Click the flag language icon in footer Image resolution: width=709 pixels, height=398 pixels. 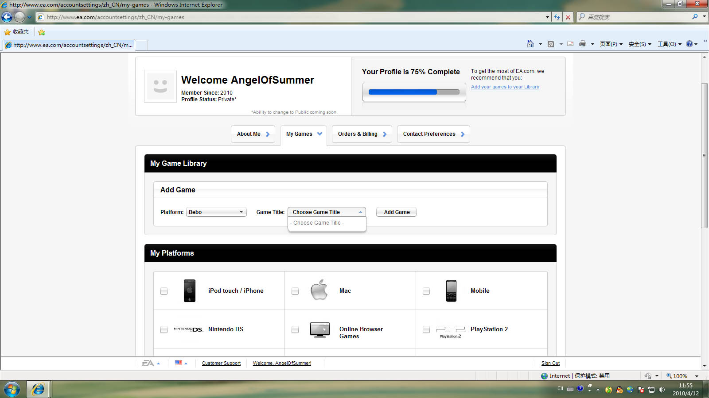pyautogui.click(x=179, y=363)
